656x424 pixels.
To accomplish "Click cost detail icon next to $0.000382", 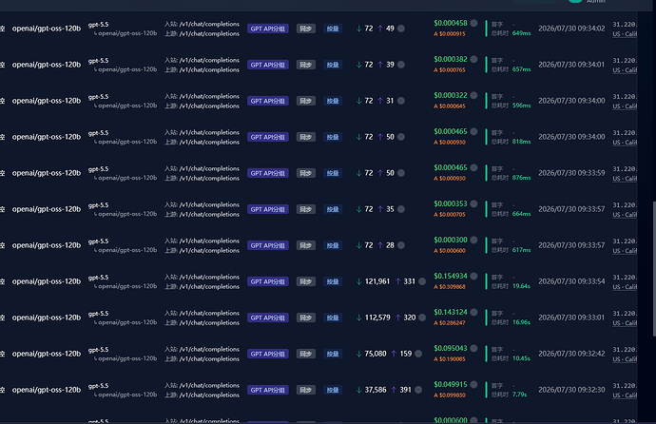I will [x=473, y=59].
